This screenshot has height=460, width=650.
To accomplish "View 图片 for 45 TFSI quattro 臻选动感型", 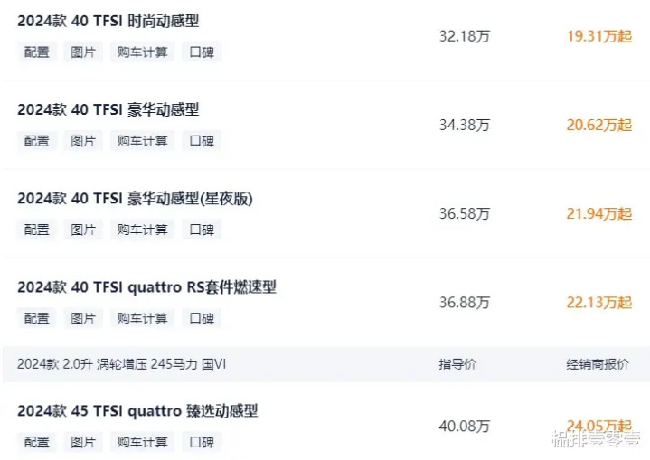I will tap(83, 442).
